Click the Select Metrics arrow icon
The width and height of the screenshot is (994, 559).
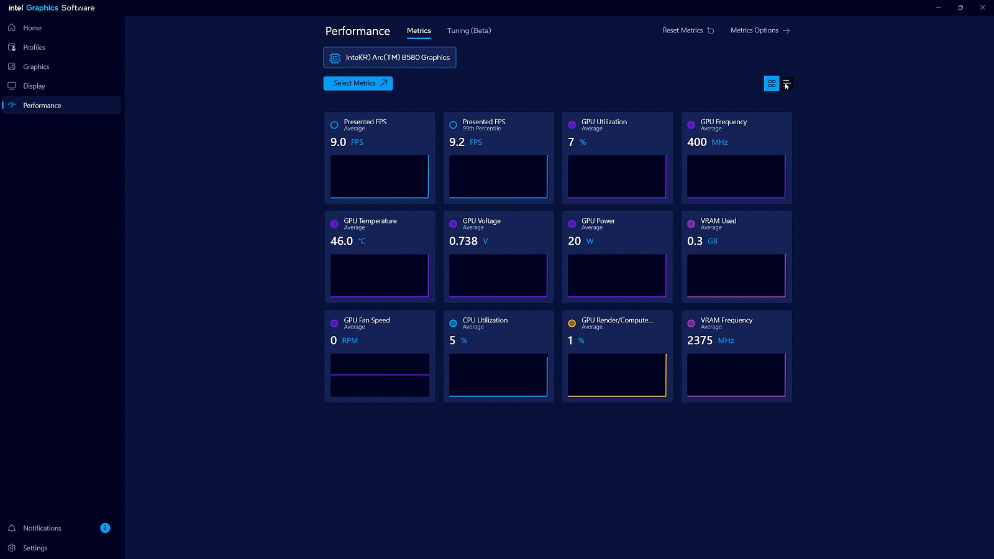tap(384, 83)
